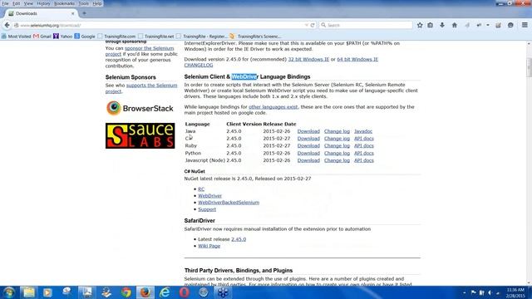Open the NuGet RC link

point(201,189)
